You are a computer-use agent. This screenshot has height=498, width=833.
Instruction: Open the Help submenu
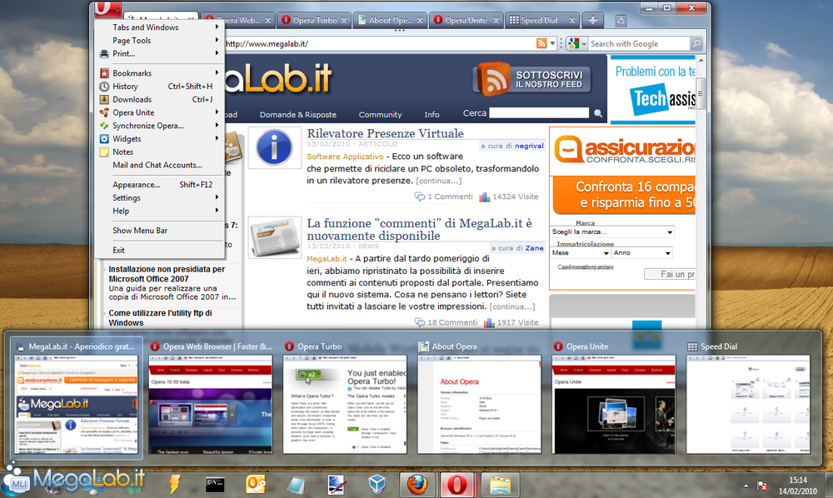tap(159, 211)
